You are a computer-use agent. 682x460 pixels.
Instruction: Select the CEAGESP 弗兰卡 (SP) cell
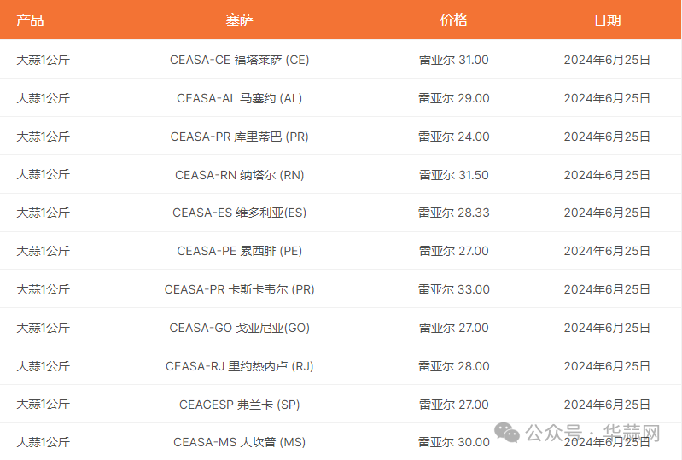tap(240, 405)
